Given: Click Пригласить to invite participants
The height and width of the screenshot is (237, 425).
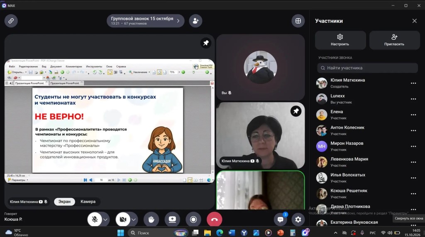Looking at the screenshot, I should coord(394,40).
